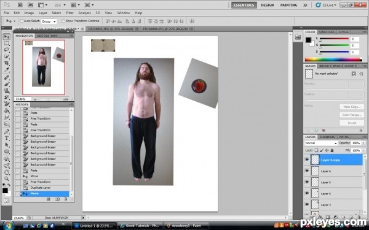This screenshot has height=230, width=369.
Task: Open Mini Bridge from the application bar
Action: [30, 5]
